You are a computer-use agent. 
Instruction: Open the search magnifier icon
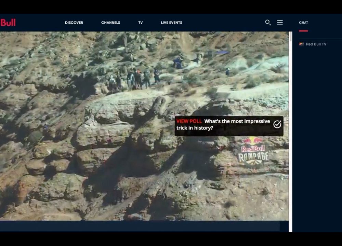point(268,23)
